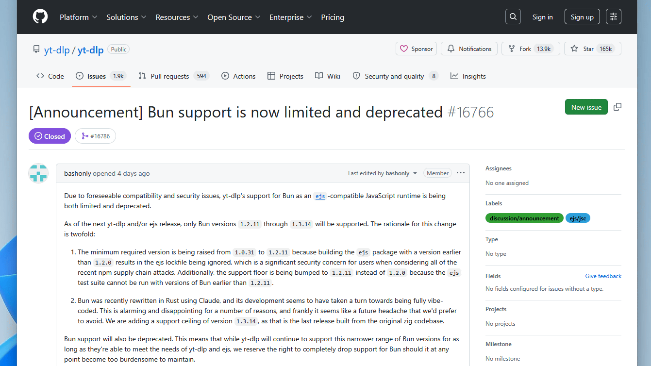
Task: Click the repository icon beside yt-dlp
Action: point(36,50)
